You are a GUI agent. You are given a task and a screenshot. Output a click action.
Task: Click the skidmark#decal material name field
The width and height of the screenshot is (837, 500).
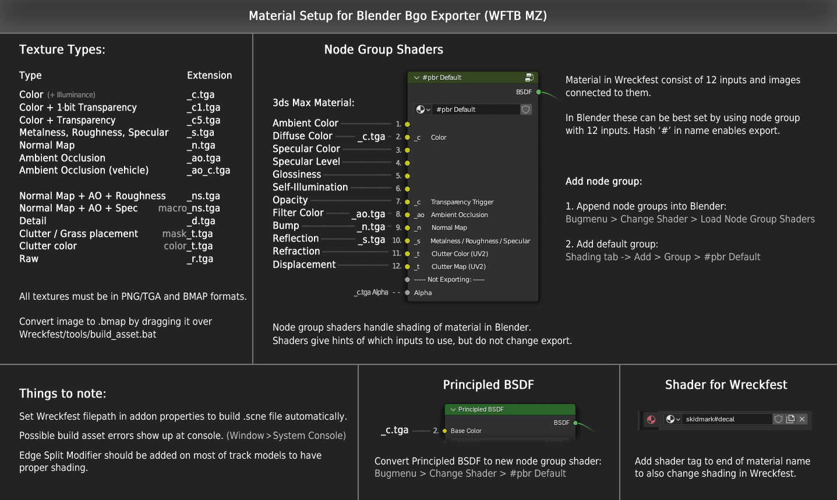coord(727,419)
